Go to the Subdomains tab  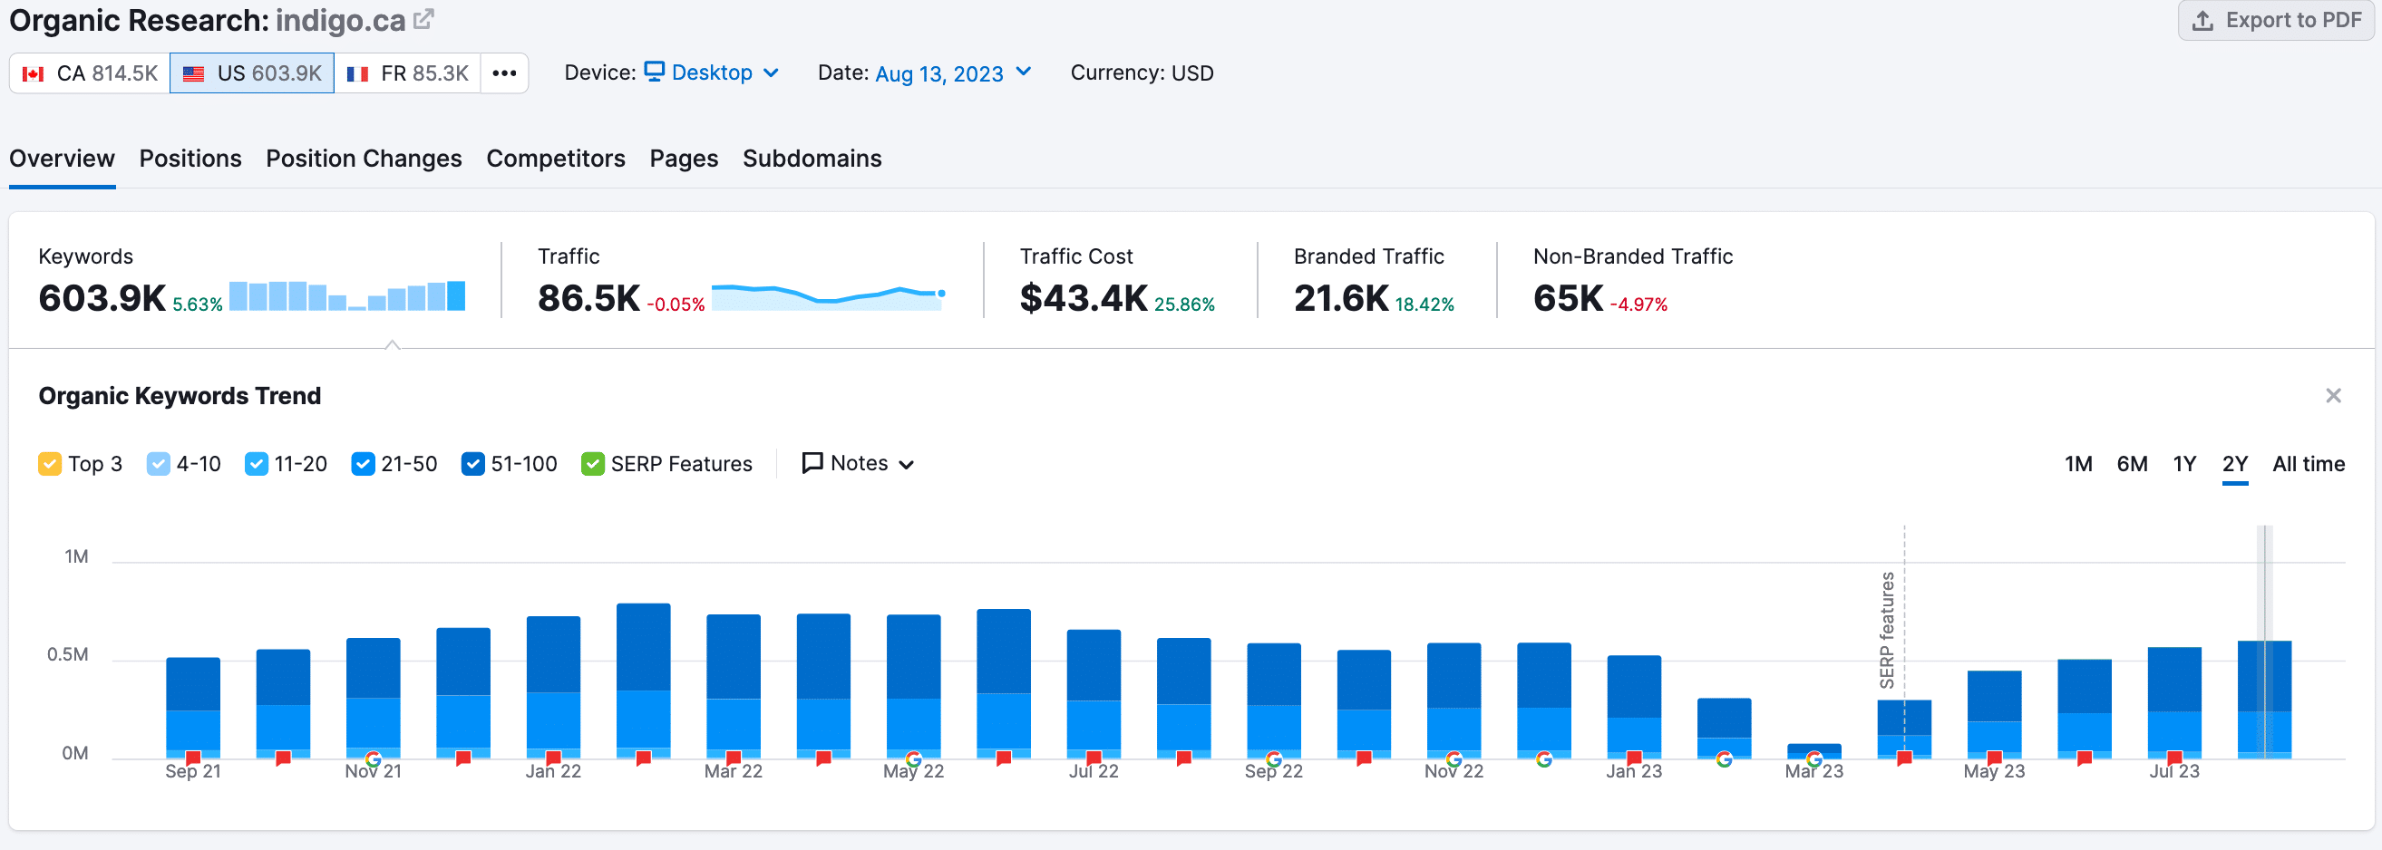click(x=812, y=158)
